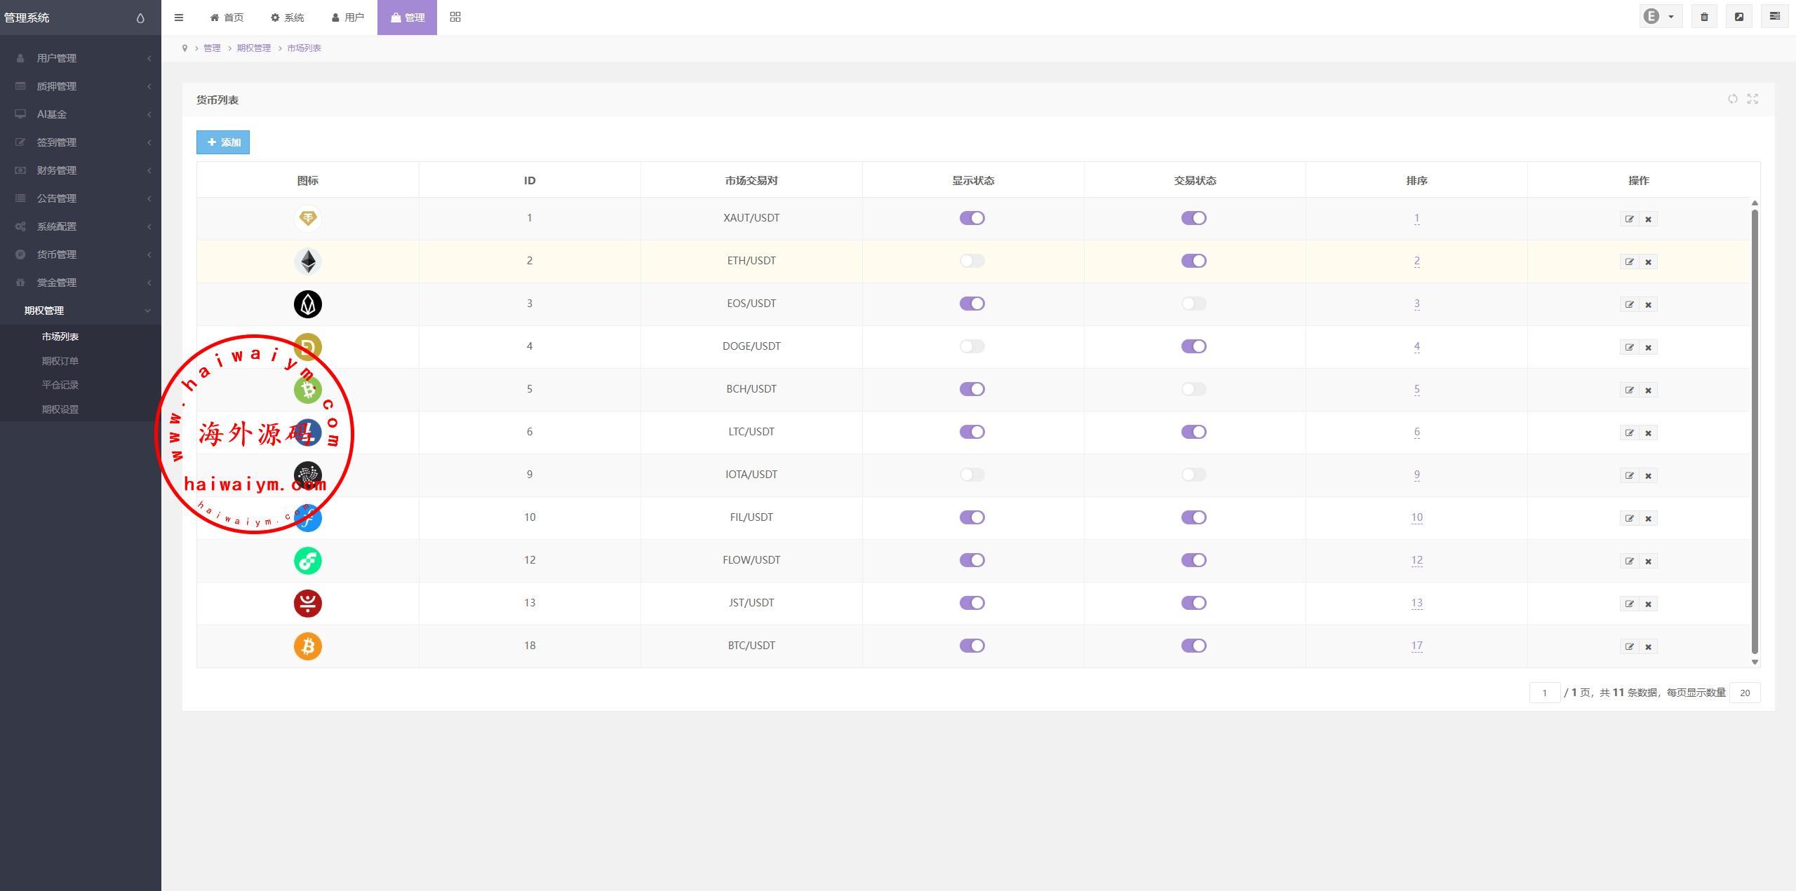Click the hamburger sidebar toggle icon

click(179, 18)
